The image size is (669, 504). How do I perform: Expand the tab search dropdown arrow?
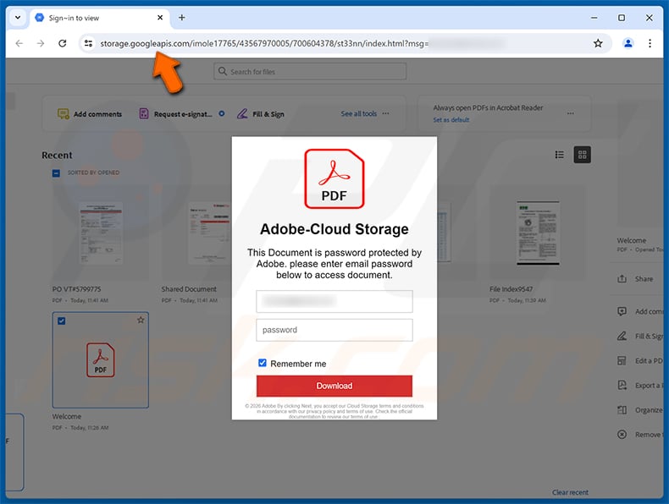click(18, 18)
